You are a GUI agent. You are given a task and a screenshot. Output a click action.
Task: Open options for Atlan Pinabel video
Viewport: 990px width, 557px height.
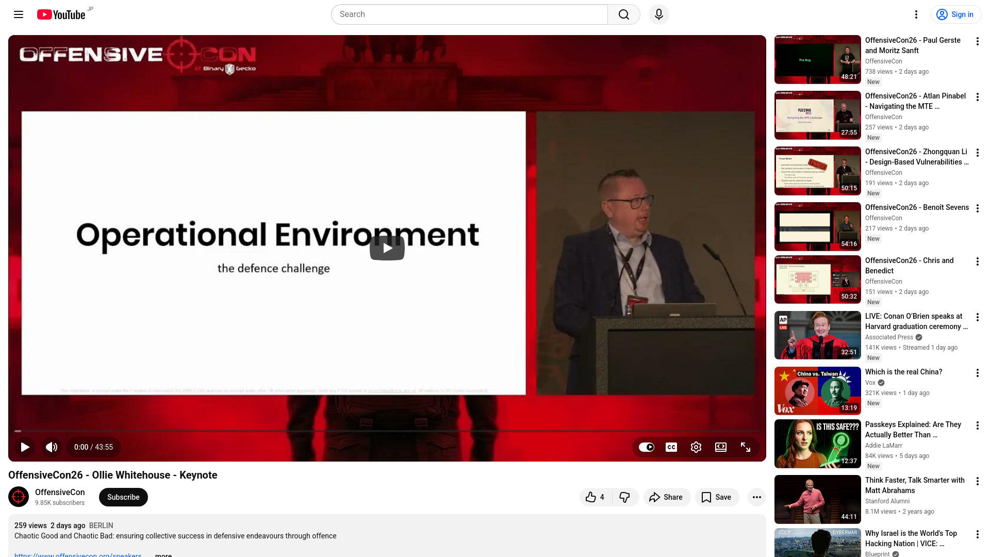click(978, 97)
